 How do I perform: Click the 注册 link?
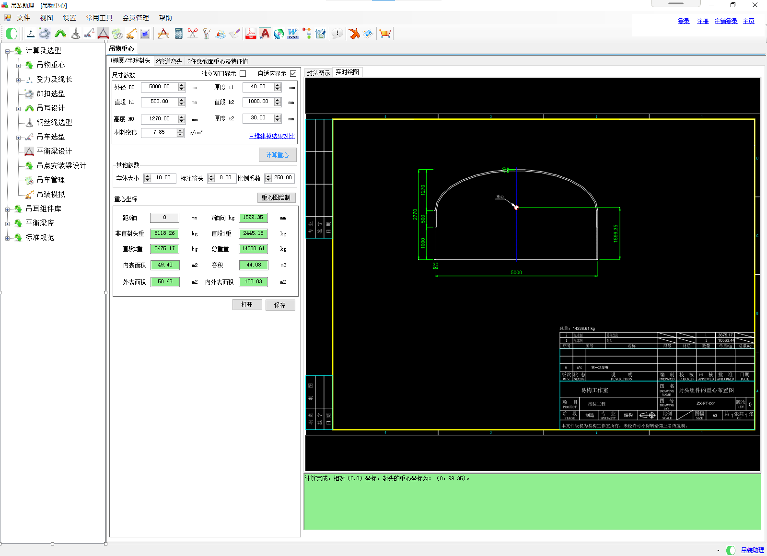pos(703,21)
